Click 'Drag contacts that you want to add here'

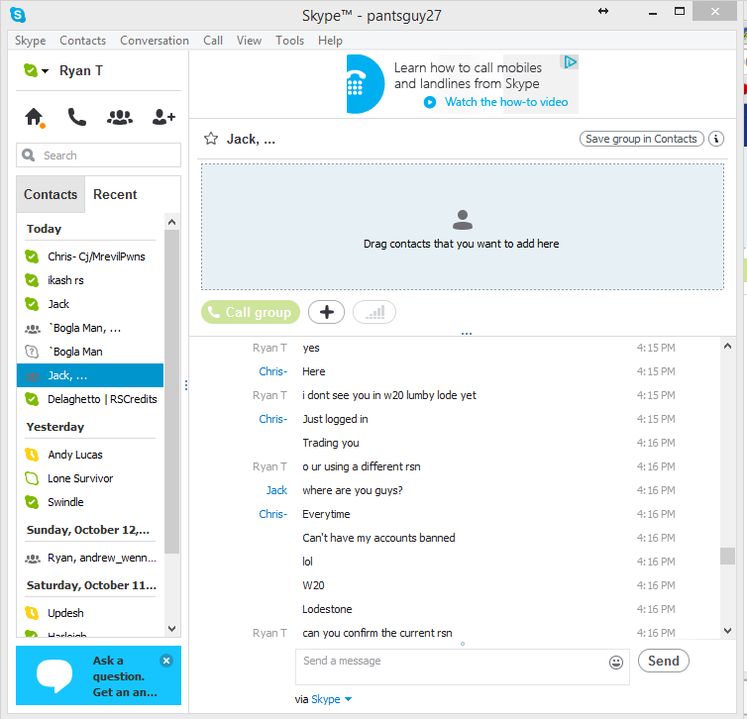461,244
